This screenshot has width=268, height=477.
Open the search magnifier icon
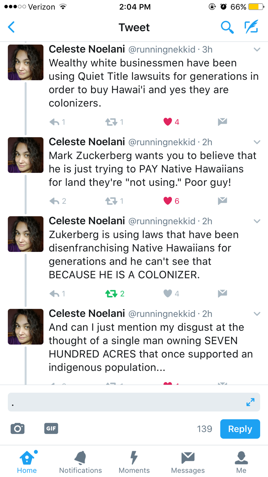pos(227,27)
